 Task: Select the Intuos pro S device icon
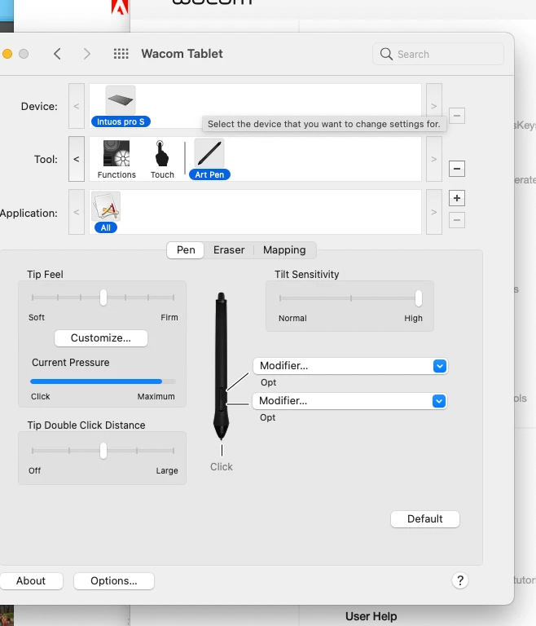click(121, 99)
